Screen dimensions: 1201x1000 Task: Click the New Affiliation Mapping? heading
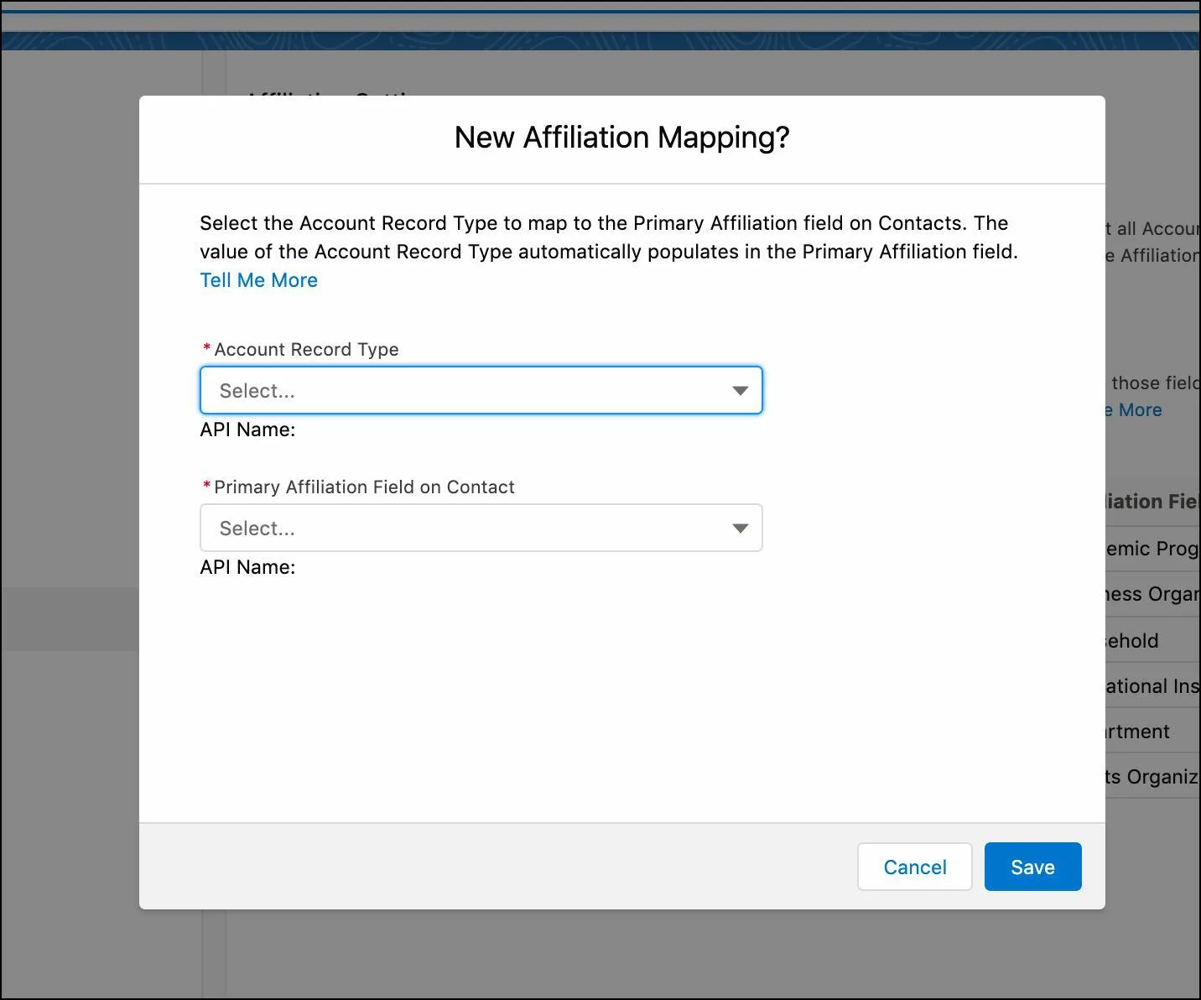coord(621,138)
